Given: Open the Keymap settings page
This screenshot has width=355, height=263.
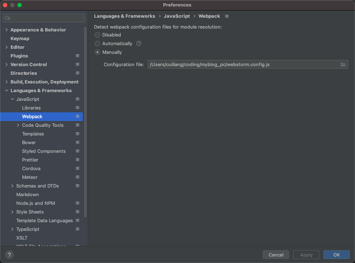Looking at the screenshot, I should click(x=20, y=39).
